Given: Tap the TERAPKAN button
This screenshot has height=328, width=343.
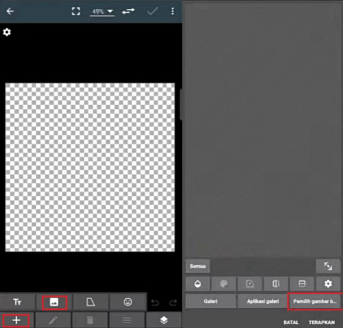Looking at the screenshot, I should pos(321,322).
